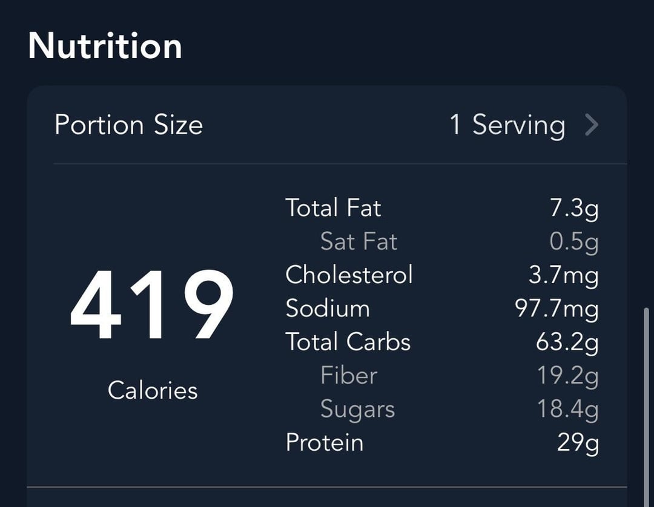The height and width of the screenshot is (507, 654).
Task: Click the 3.7mg cholesterol value
Action: 564,276
